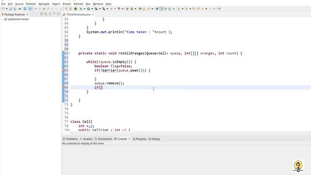Click the solid green circle toolbar icon
The height and width of the screenshot is (175, 311).
pos(76,9)
